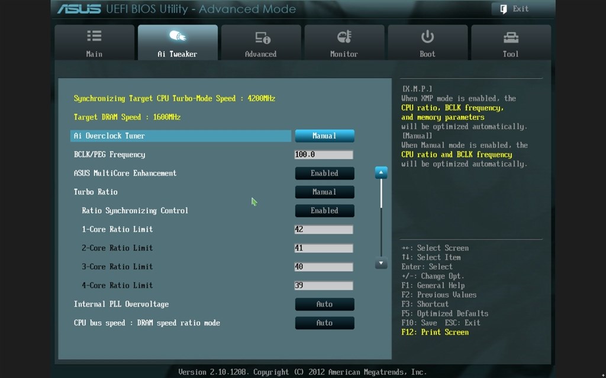Select the 3-Core Ratio Limit label
606x378 pixels.
point(117,266)
